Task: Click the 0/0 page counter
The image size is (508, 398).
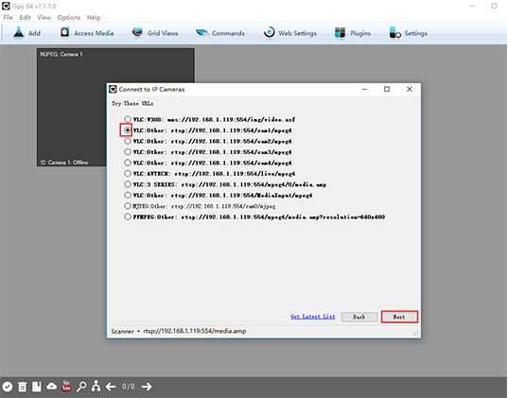Action: 129,387
